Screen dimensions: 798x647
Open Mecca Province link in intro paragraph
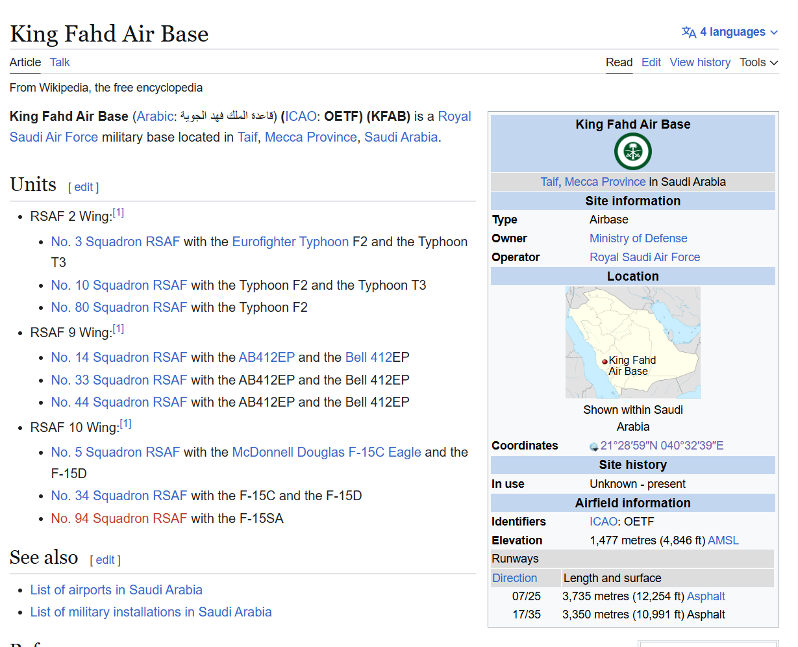click(x=311, y=137)
